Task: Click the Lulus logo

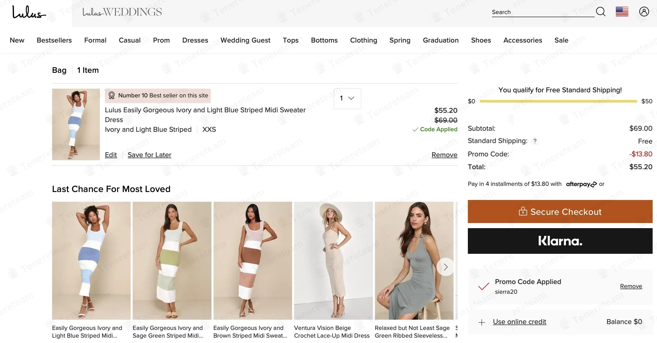Action: click(x=29, y=12)
